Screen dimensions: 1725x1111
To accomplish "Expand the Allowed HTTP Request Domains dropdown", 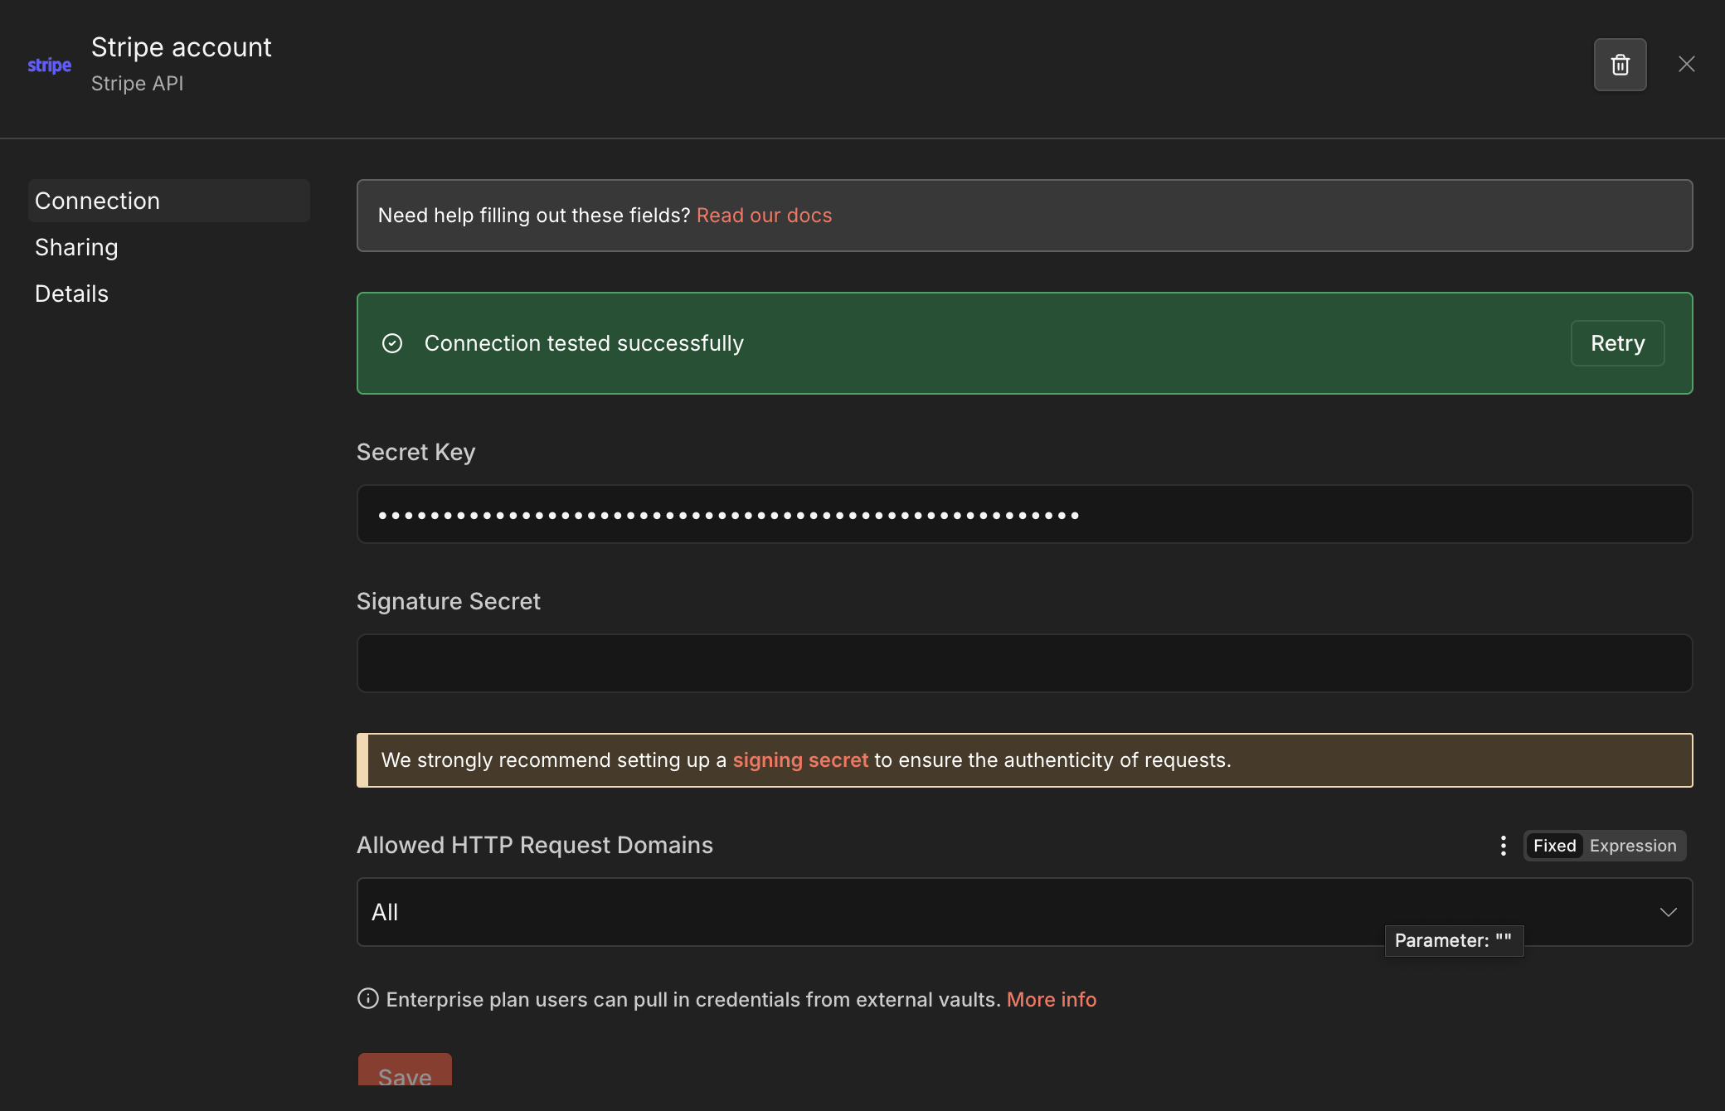I will pos(1024,912).
